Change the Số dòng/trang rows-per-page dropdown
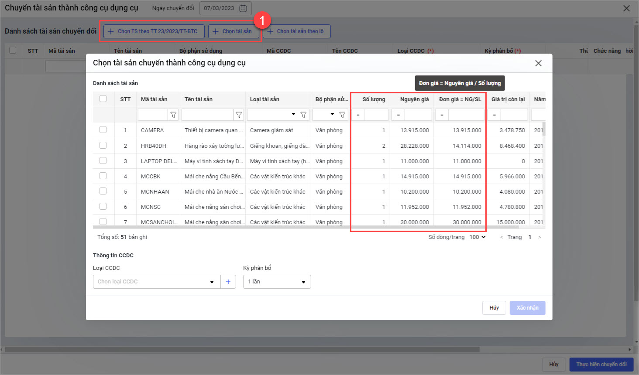This screenshot has height=375, width=639. click(478, 237)
